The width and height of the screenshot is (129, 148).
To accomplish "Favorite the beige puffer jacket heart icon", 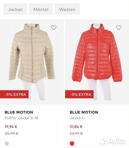I will pyautogui.click(x=54, y=28).
